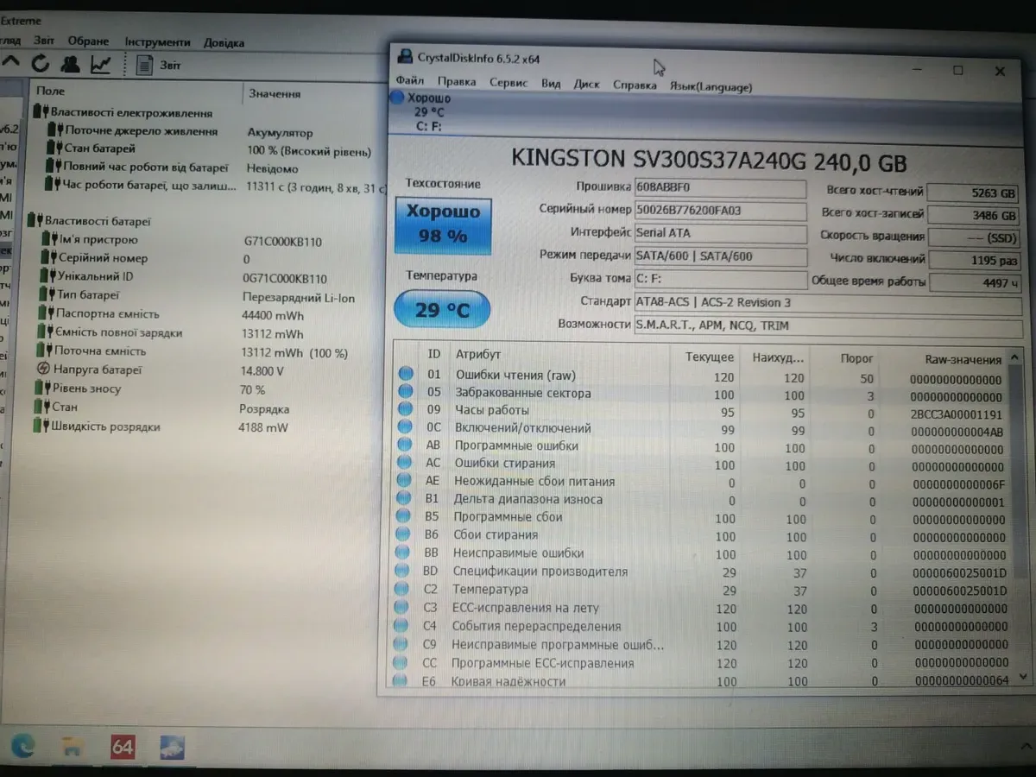Open the Сервис menu in CrystalDiskInfo
Viewport: 1036px width, 777px height.
pyautogui.click(x=508, y=83)
